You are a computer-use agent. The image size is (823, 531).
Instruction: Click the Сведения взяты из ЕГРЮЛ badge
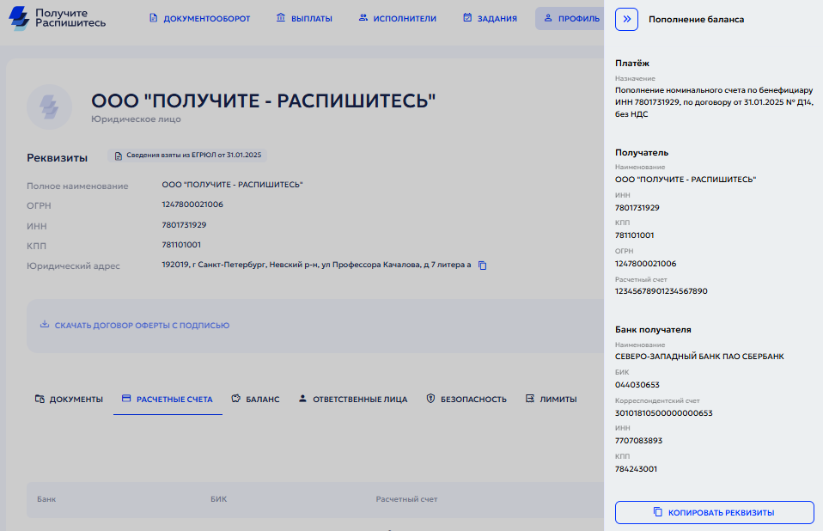[187, 156]
